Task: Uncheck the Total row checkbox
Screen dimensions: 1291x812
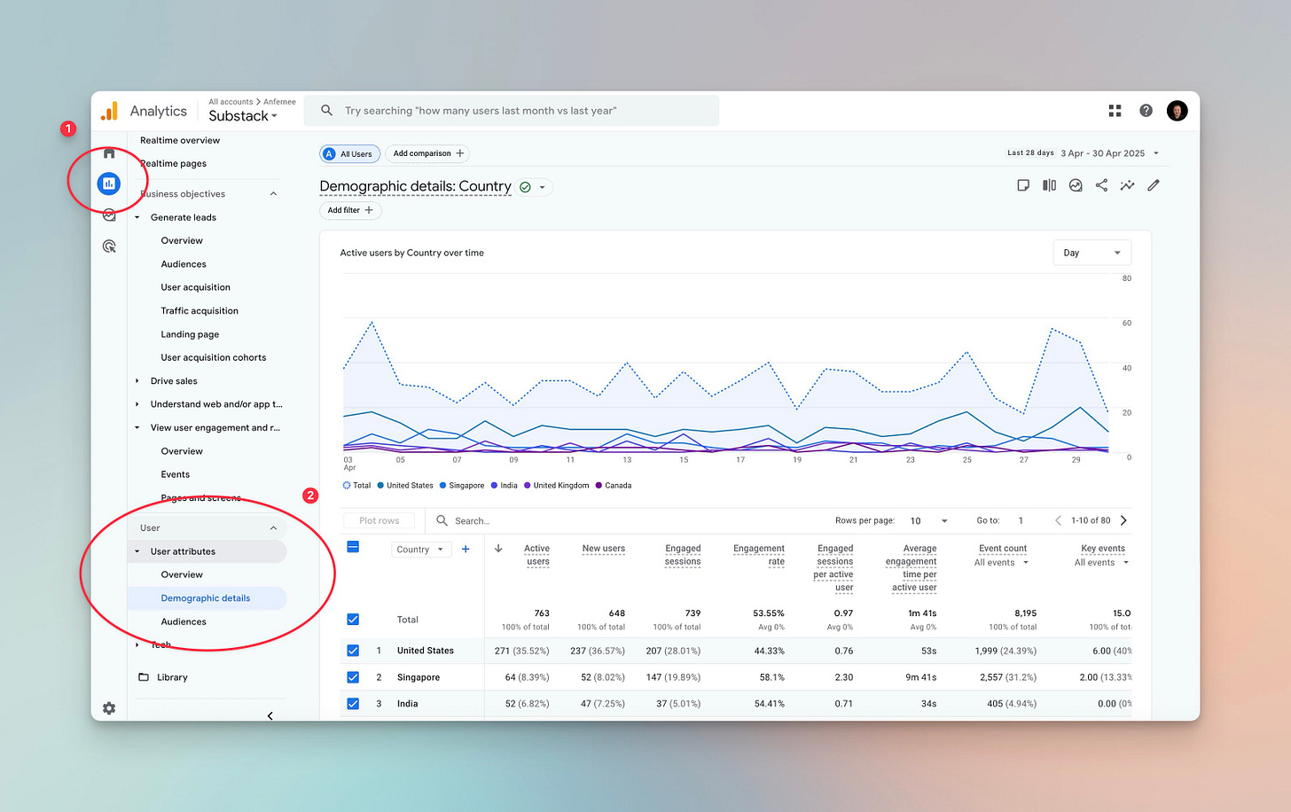Action: [x=353, y=620]
